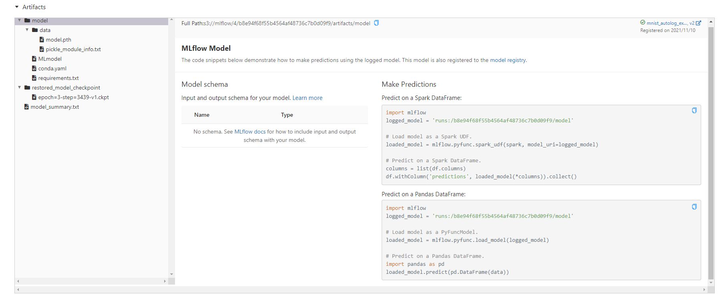The height and width of the screenshot is (295, 720).
Task: Click the main scrollbar down arrow
Action: [x=711, y=283]
